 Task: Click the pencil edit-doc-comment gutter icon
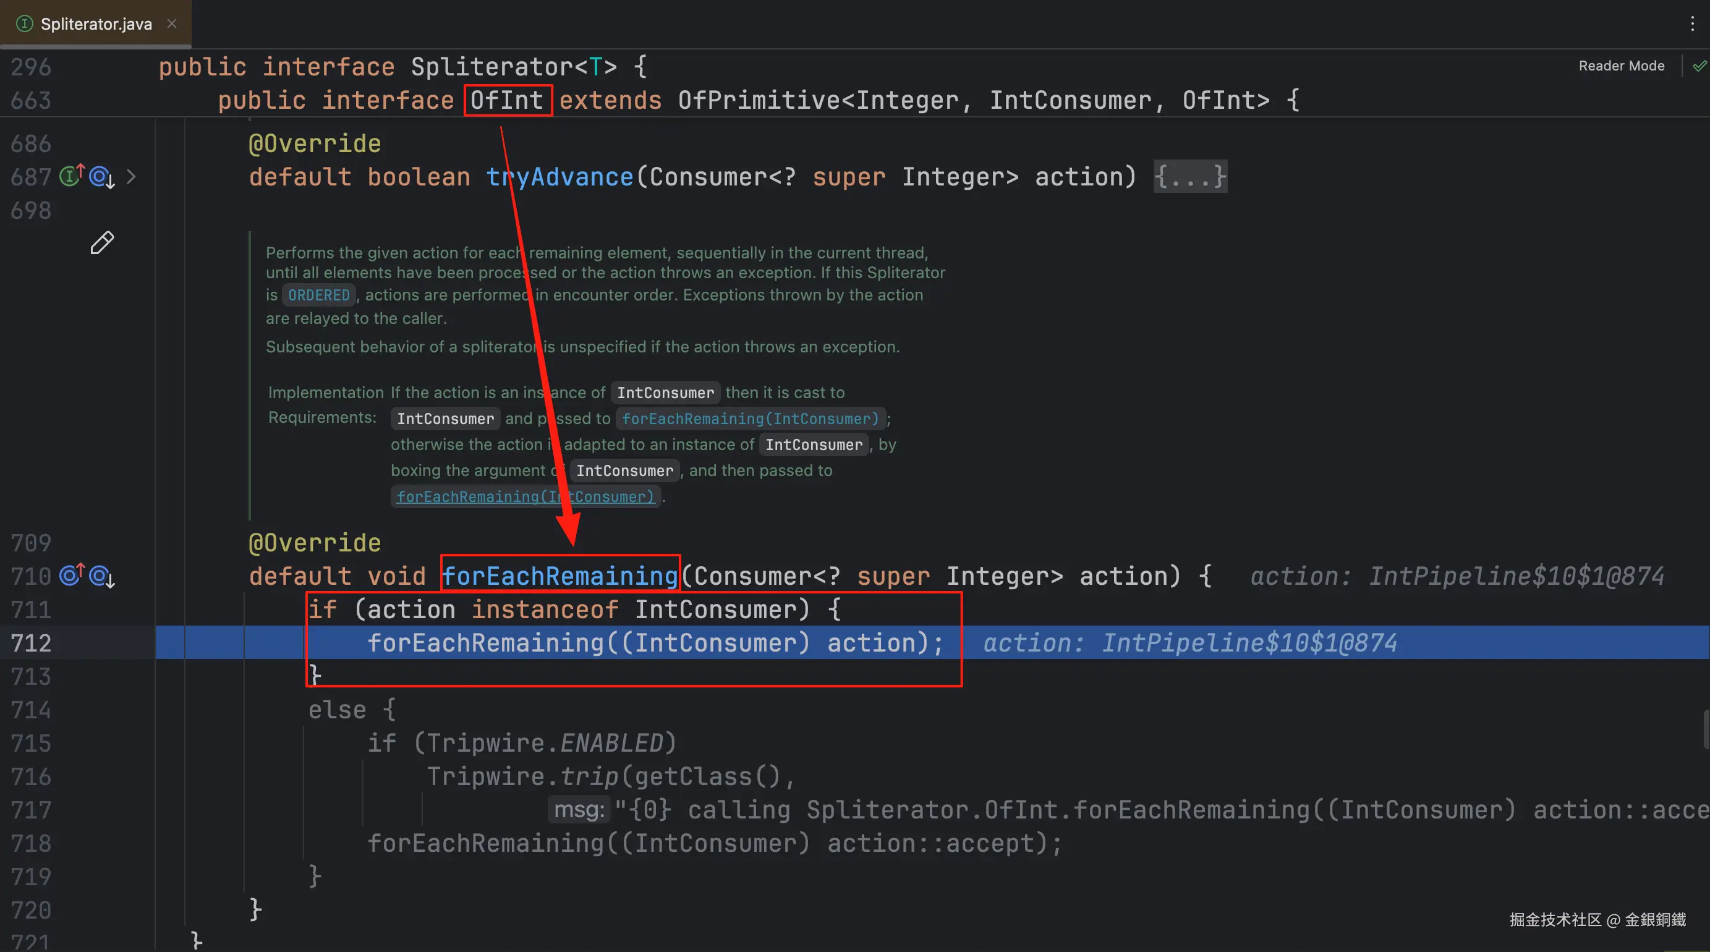tap(101, 243)
